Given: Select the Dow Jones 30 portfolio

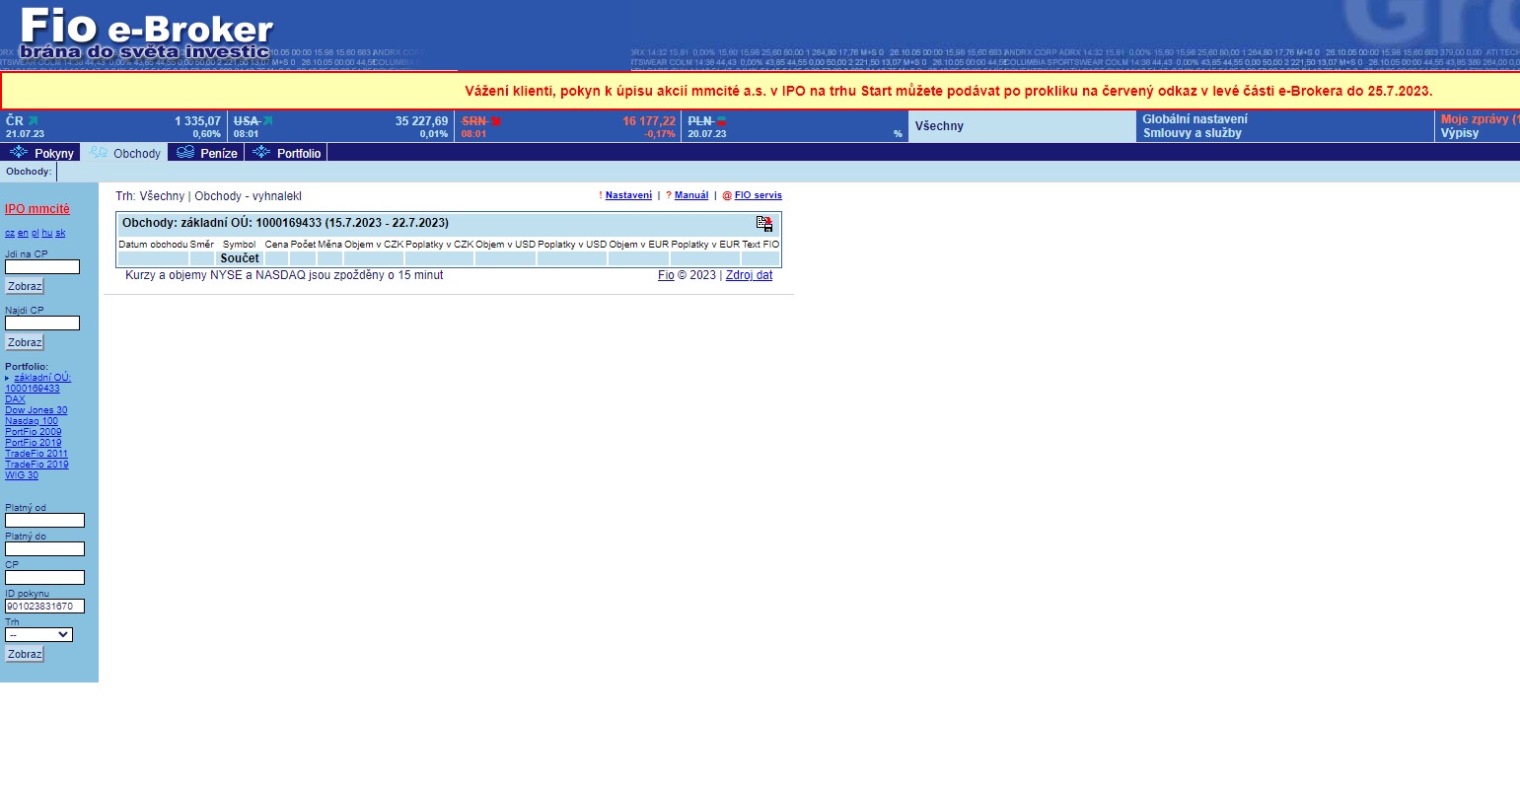Looking at the screenshot, I should click(36, 410).
